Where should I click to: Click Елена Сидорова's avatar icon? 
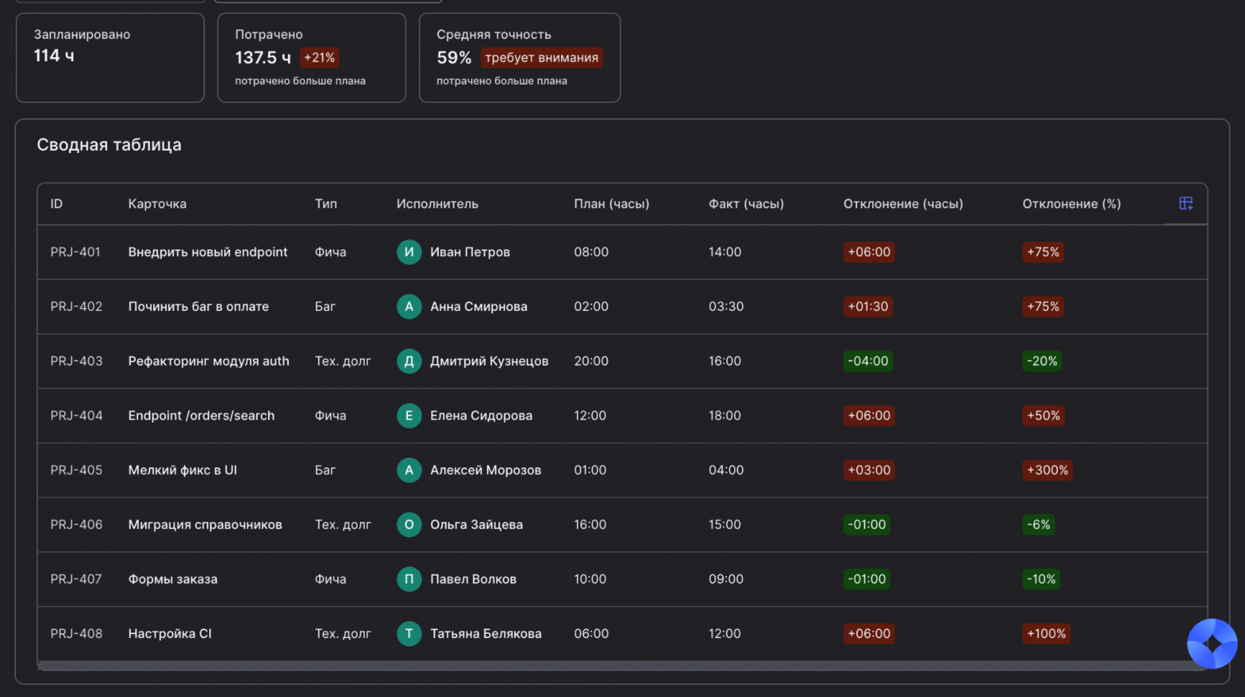[409, 415]
